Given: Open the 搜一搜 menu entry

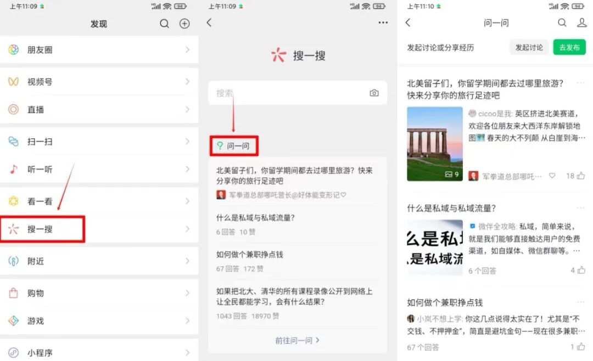Looking at the screenshot, I should click(x=99, y=229).
